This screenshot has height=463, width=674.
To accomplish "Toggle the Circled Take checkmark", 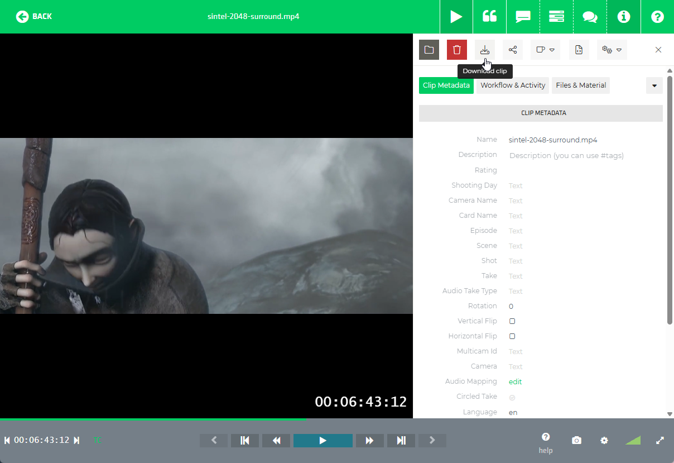I will [512, 398].
